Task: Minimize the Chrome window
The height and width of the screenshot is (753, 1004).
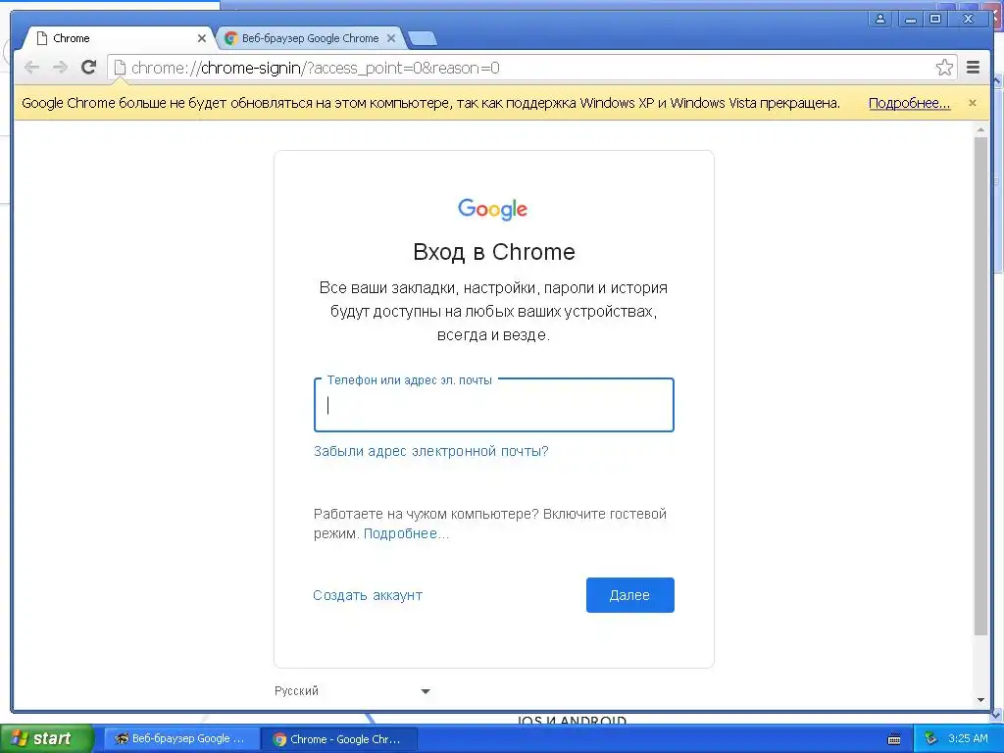Action: coord(910,19)
